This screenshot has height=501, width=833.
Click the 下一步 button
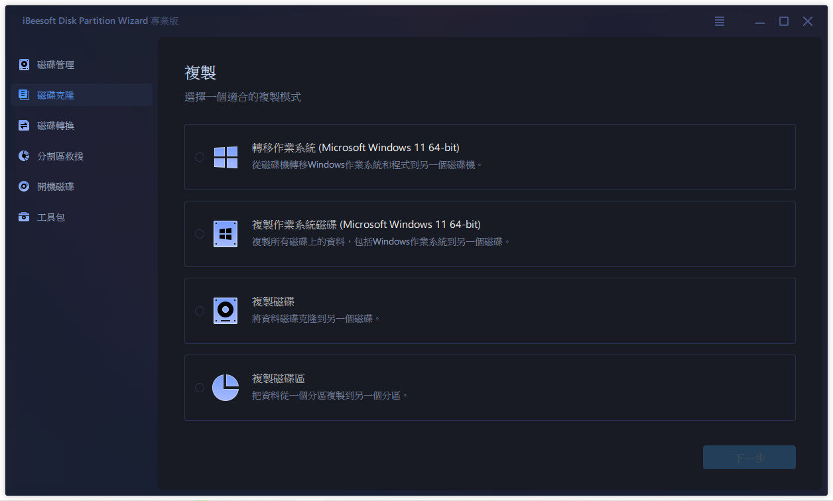[749, 457]
